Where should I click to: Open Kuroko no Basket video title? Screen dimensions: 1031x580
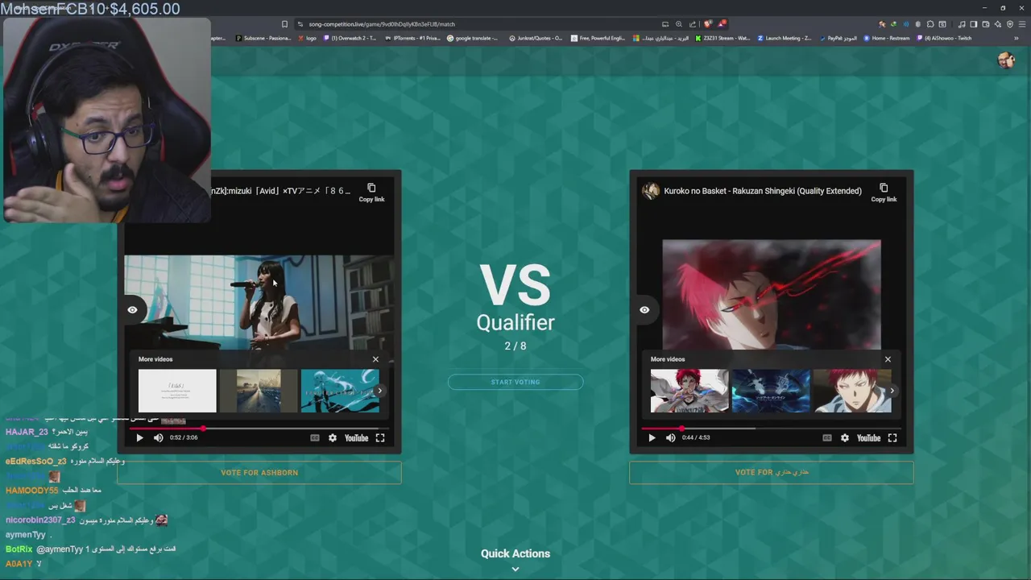click(x=763, y=191)
